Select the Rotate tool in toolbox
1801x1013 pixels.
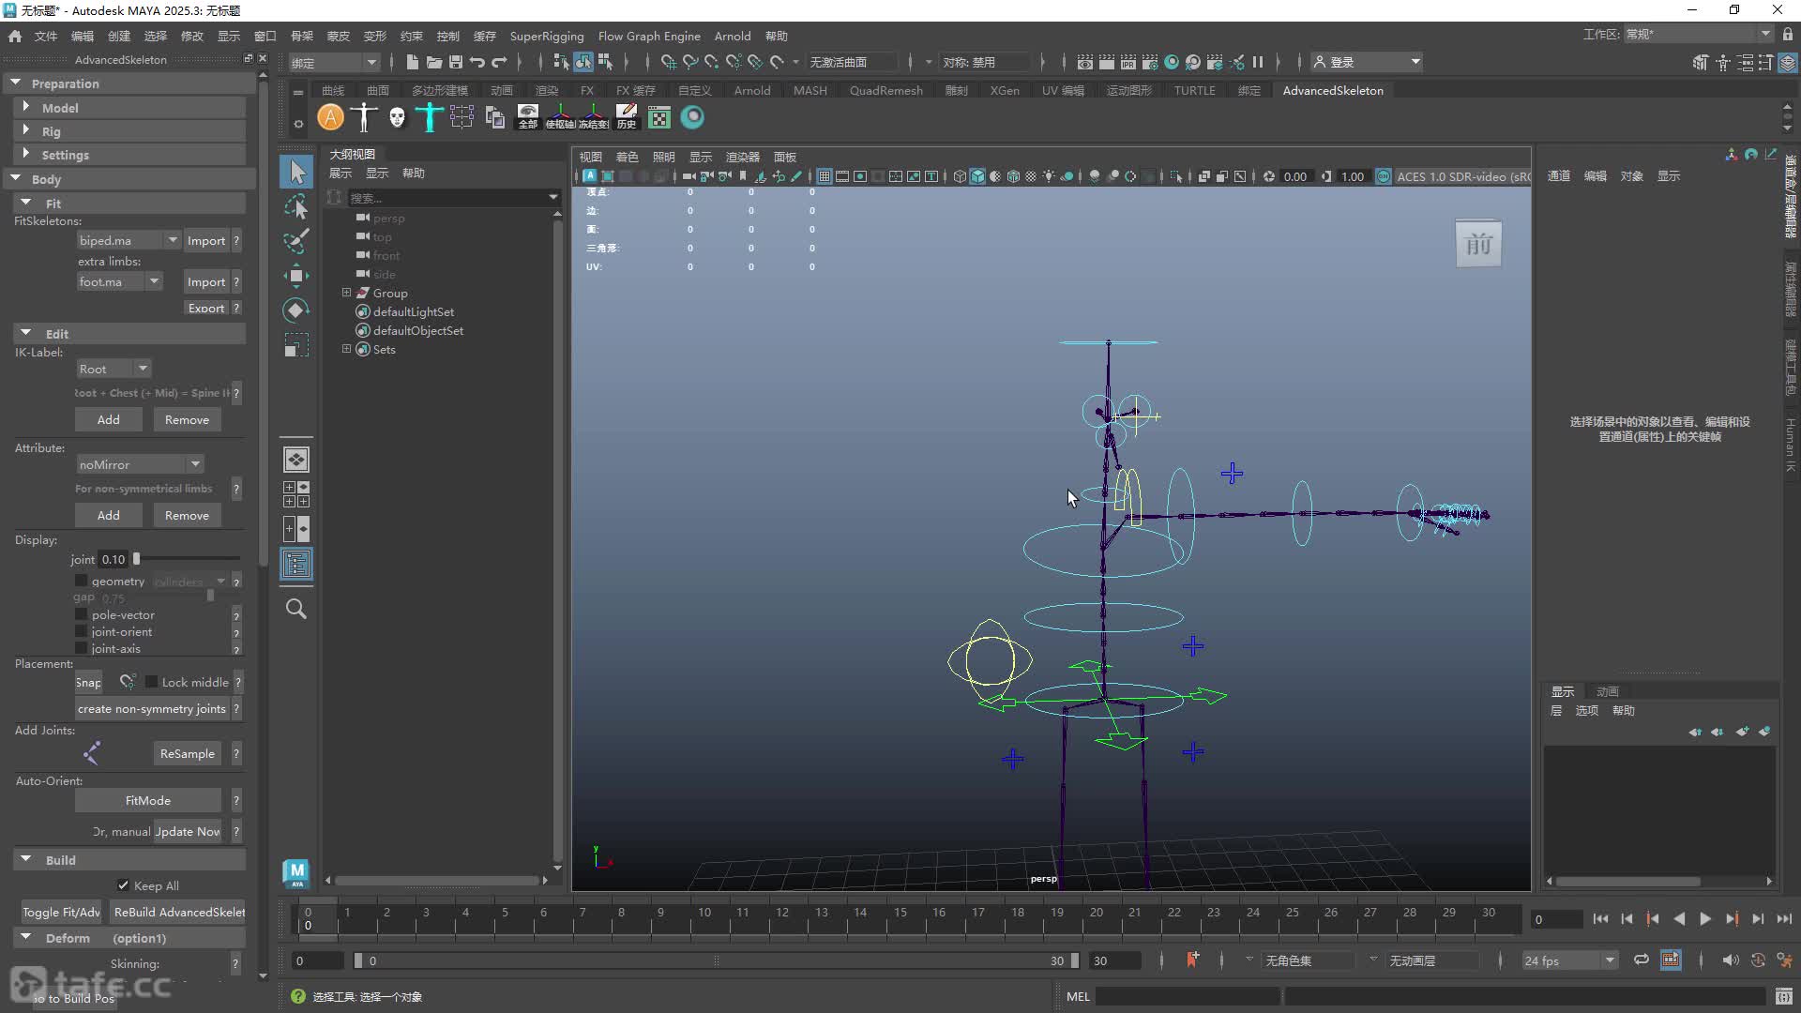coord(296,310)
